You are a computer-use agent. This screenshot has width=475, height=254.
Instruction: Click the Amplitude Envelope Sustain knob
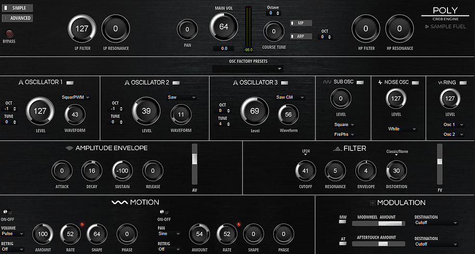pos(122,171)
